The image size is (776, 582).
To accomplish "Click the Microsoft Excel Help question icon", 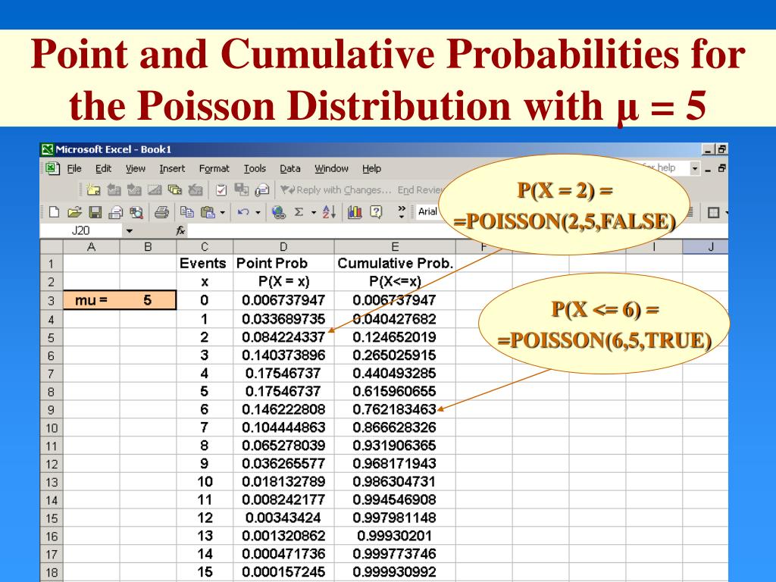I will click(x=376, y=212).
